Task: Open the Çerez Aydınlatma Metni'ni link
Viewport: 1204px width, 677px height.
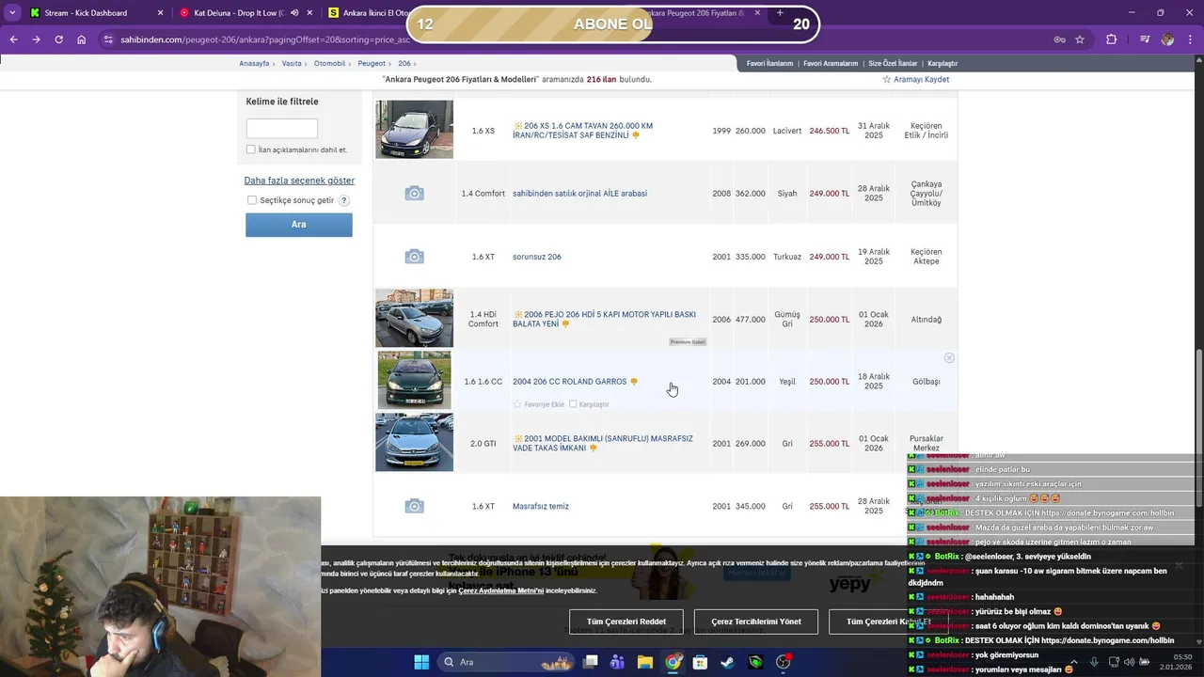Action: coord(500,590)
